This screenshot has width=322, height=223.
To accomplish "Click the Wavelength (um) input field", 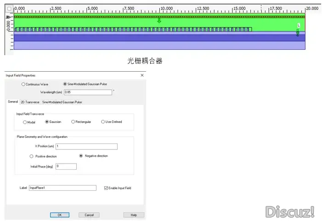I will (88, 92).
